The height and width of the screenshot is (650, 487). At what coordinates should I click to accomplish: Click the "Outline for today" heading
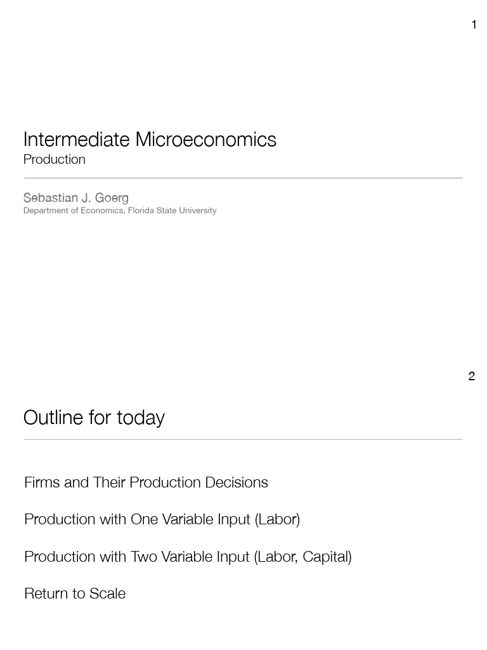pyautogui.click(x=94, y=418)
